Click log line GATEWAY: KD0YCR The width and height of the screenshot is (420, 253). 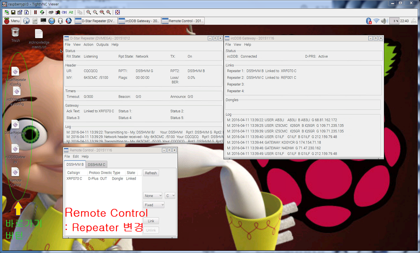pos(274,142)
